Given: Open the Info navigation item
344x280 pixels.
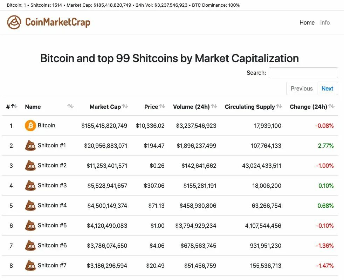Looking at the screenshot, I should tap(325, 22).
